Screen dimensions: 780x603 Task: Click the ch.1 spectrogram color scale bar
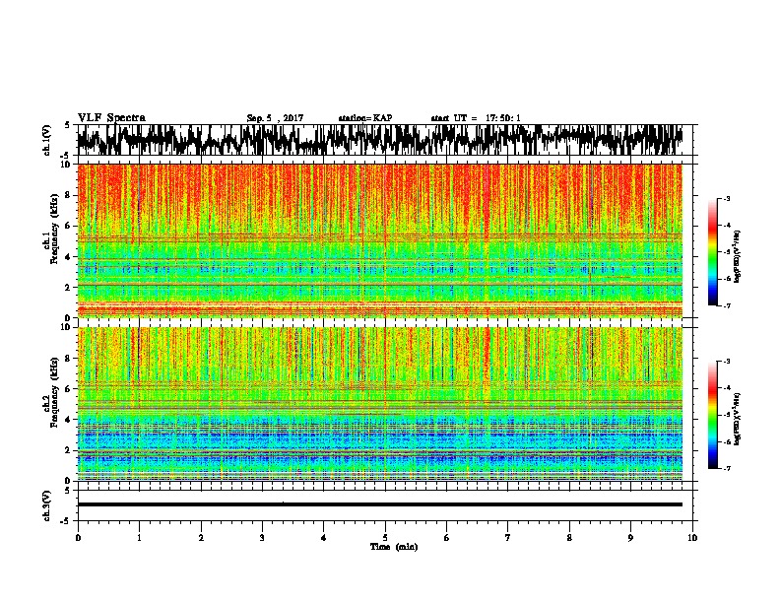pyautogui.click(x=713, y=252)
